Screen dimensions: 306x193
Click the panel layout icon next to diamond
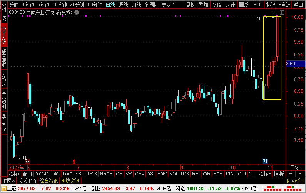coord(281,13)
